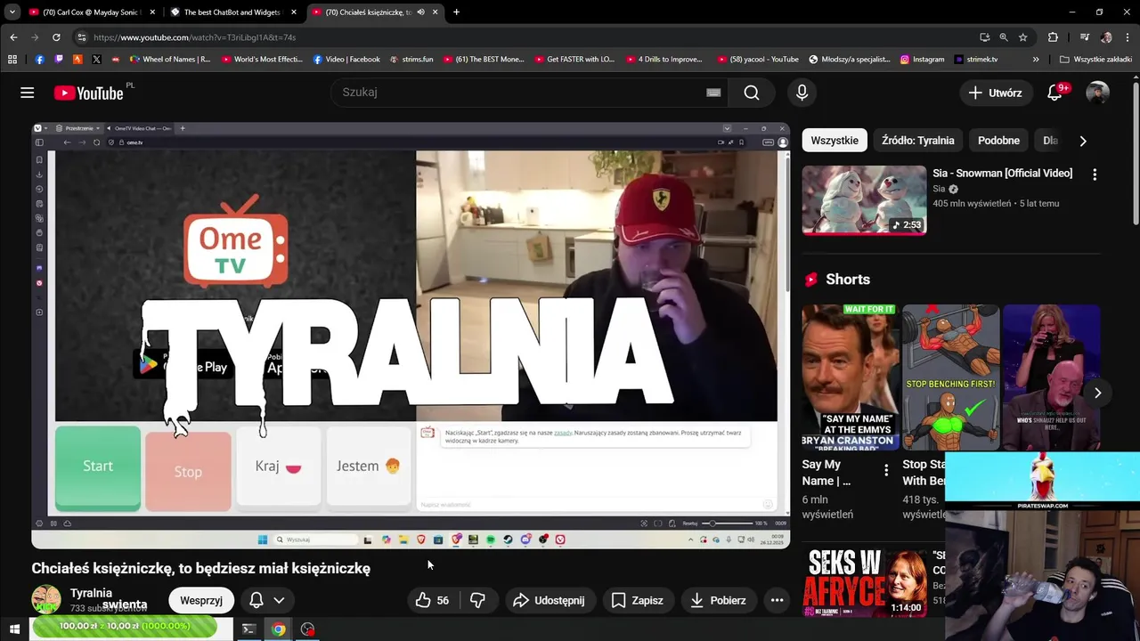Screen dimensions: 1140x641
Task: Click the Wesprzyj support button
Action: click(x=201, y=600)
